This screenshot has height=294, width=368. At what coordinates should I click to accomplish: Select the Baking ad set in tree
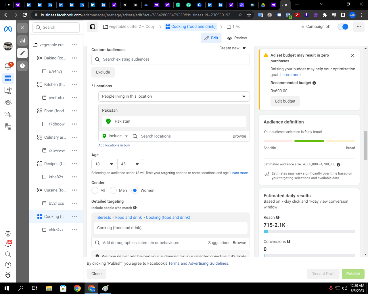[56, 58]
